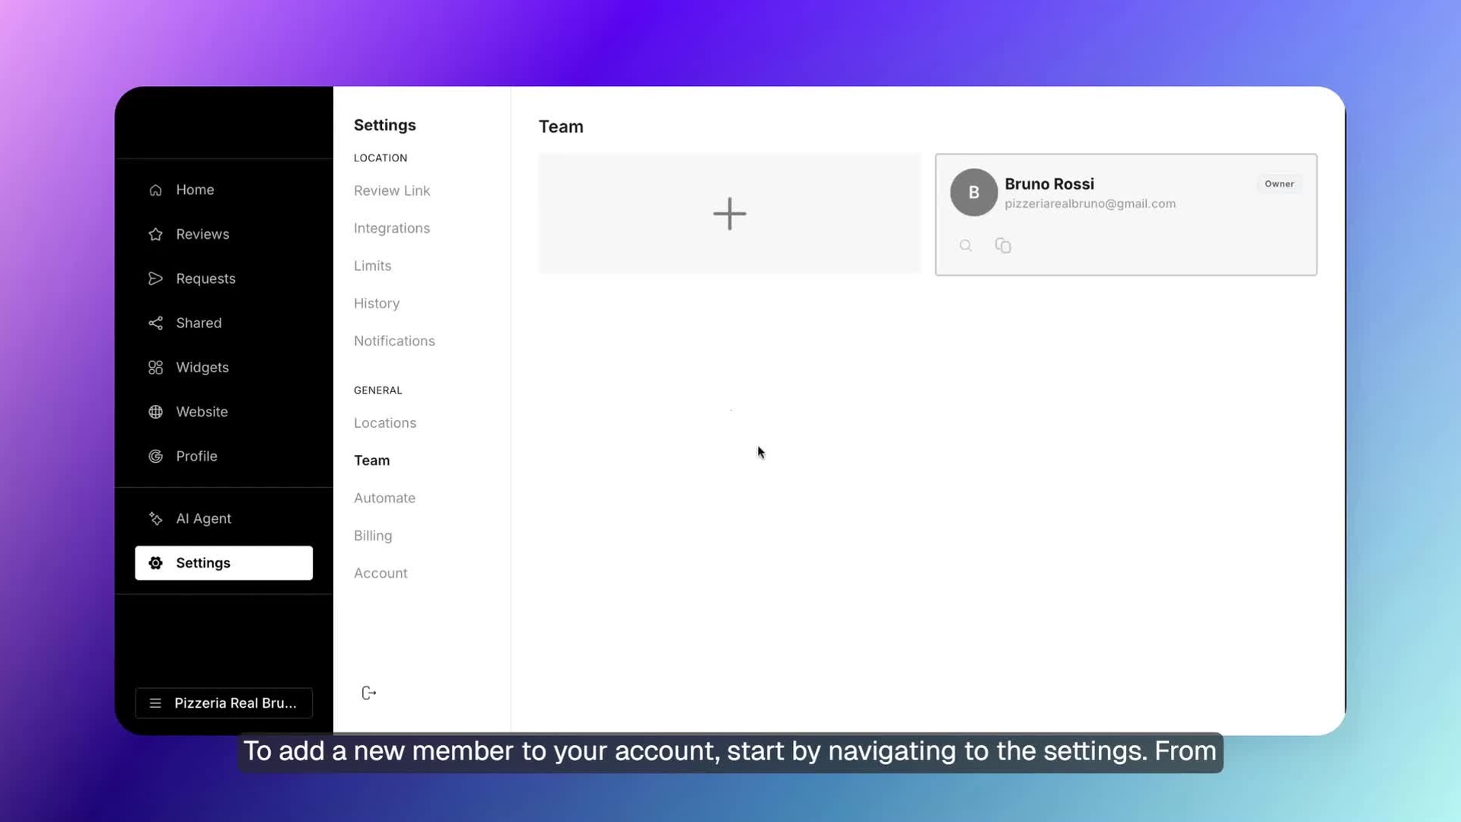
Task: Click the plus icon to add member
Action: click(729, 214)
